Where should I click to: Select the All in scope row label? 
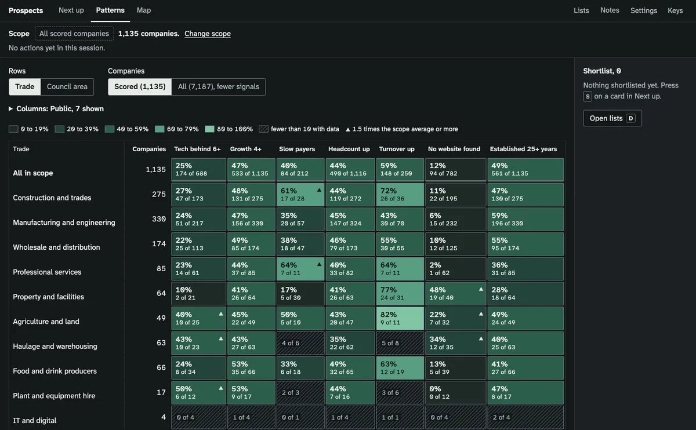pyautogui.click(x=33, y=173)
